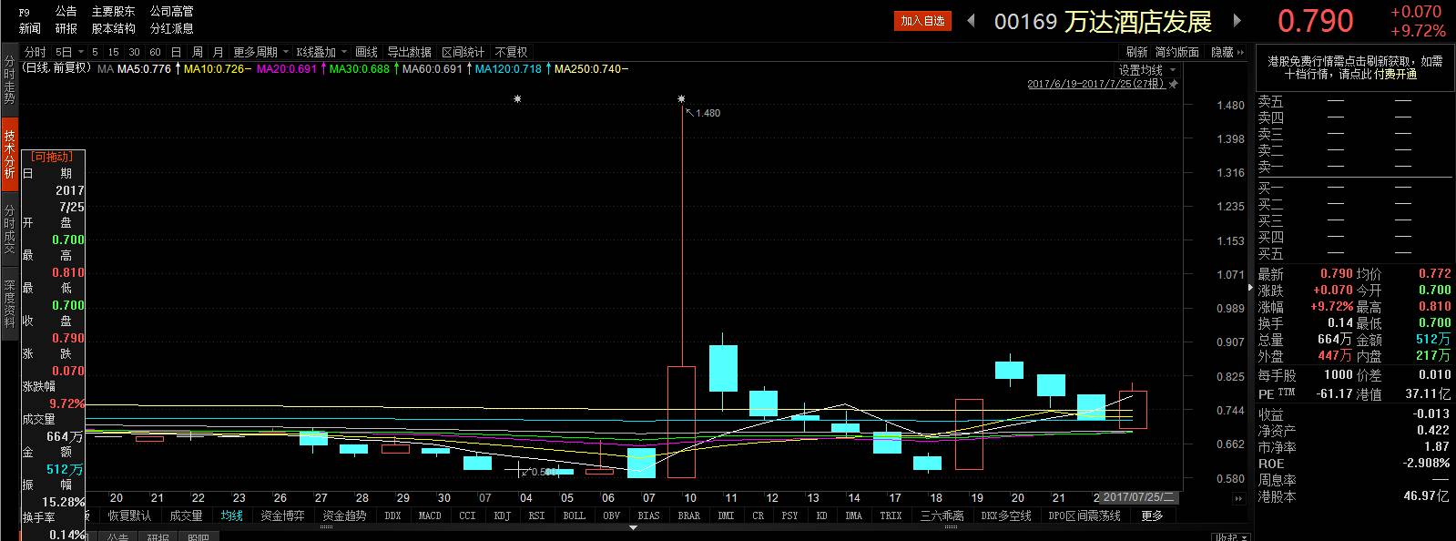The height and width of the screenshot is (541, 1456).
Task: Click the cyan MA120 indicator label
Action: (x=508, y=69)
